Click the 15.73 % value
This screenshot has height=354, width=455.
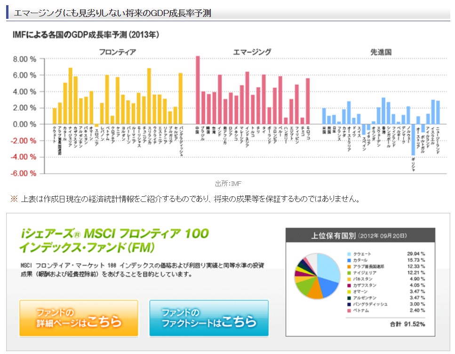[416, 260]
